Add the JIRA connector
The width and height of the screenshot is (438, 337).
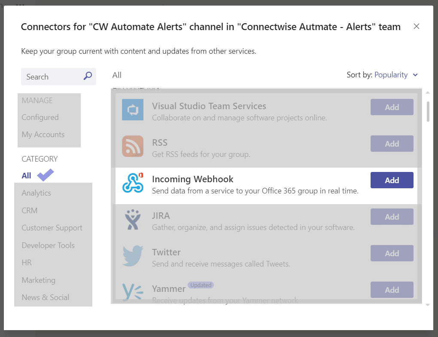coord(392,217)
